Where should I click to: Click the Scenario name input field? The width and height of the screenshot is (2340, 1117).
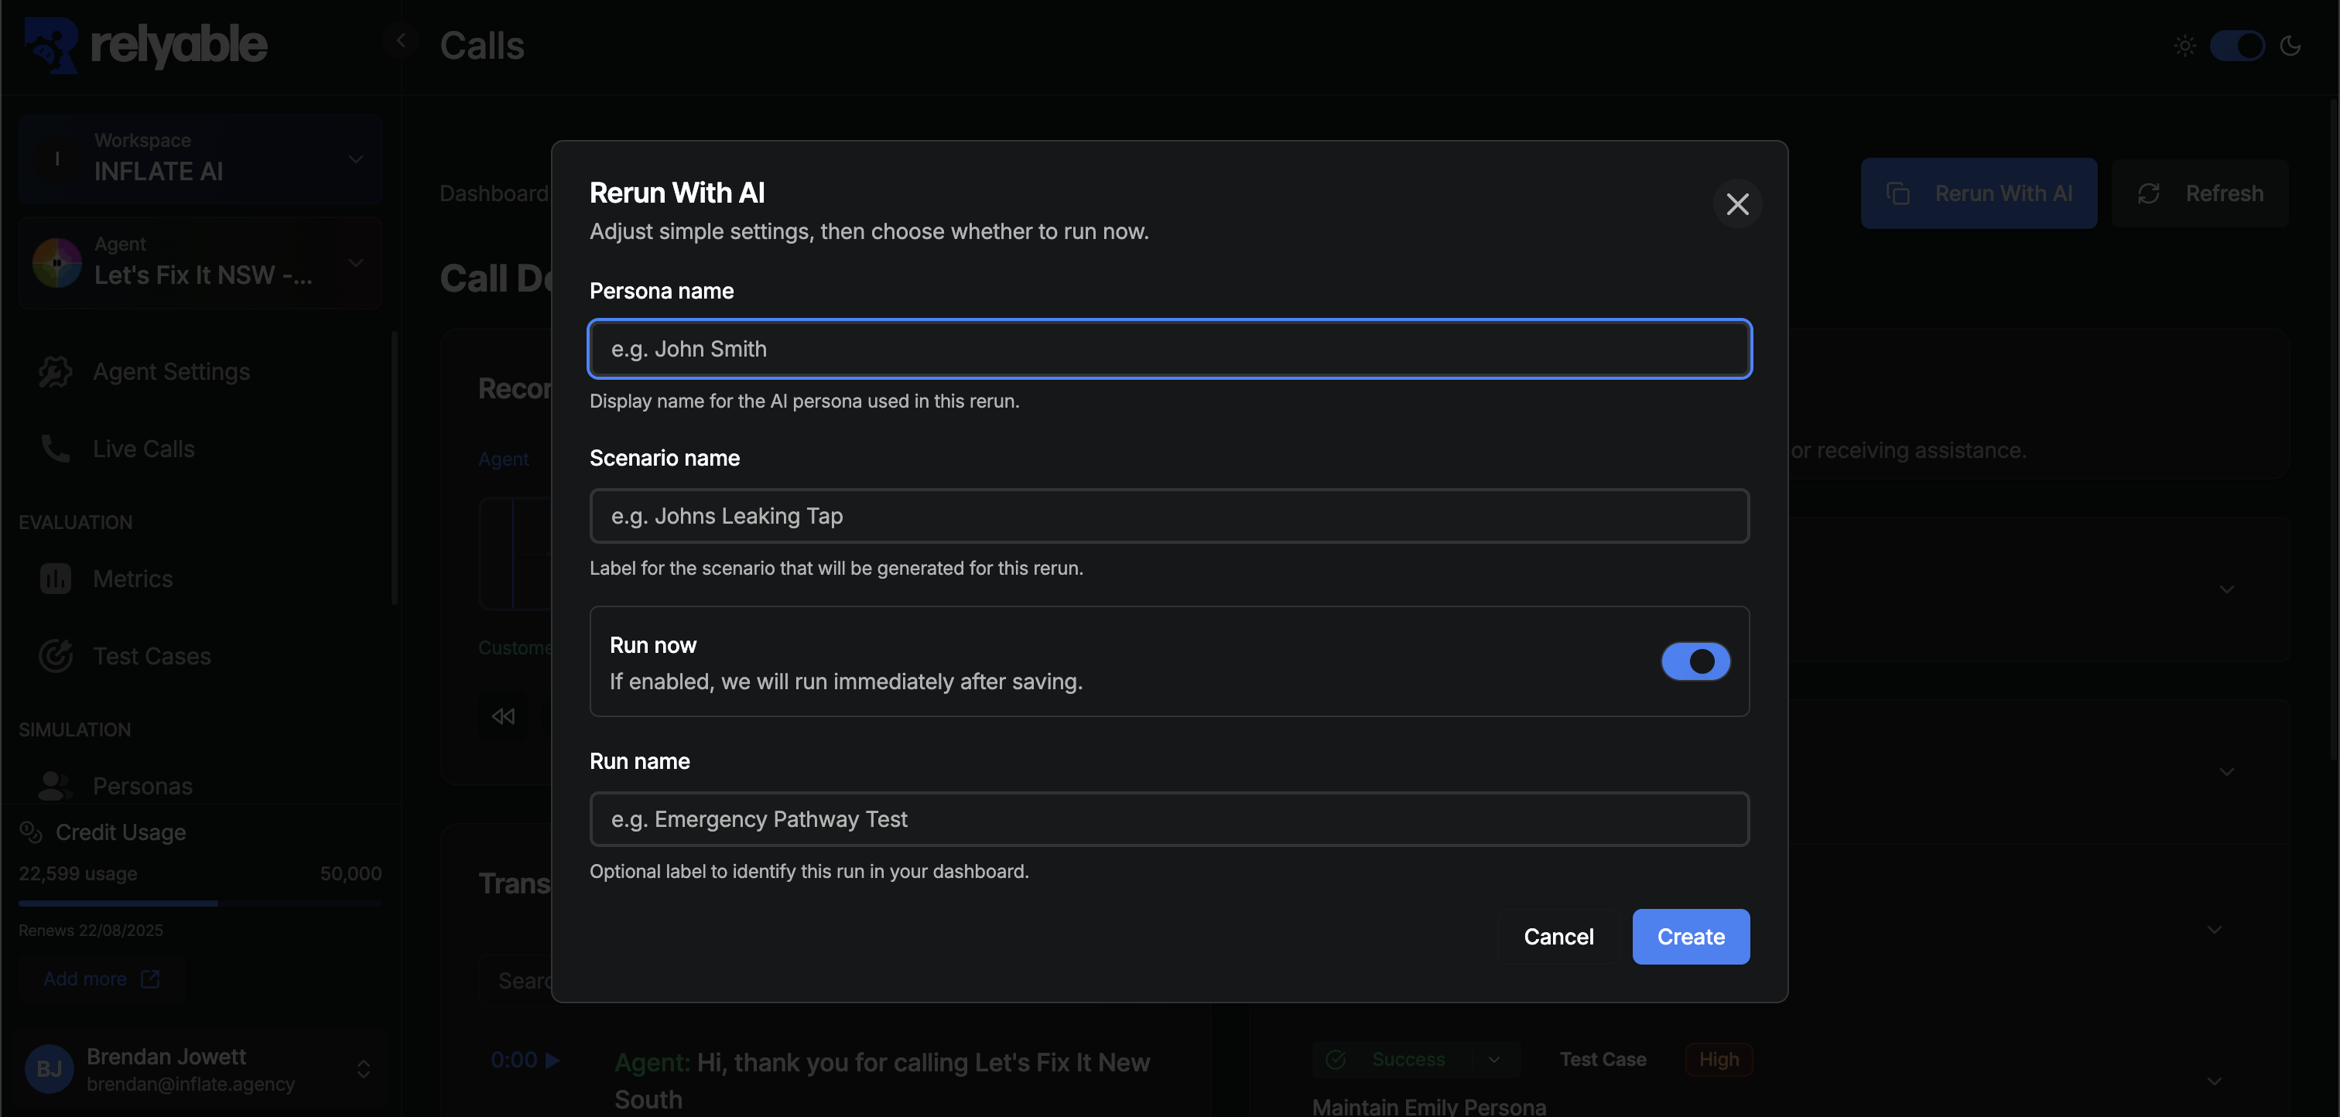click(x=1169, y=516)
